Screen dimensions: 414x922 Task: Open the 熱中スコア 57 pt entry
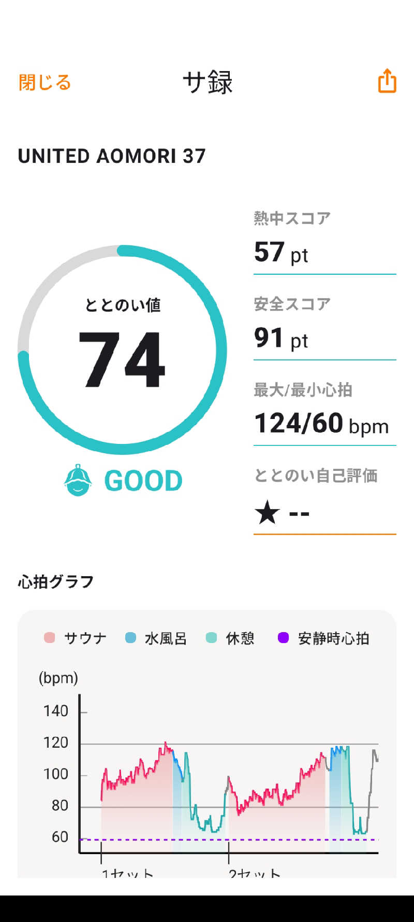coord(325,241)
